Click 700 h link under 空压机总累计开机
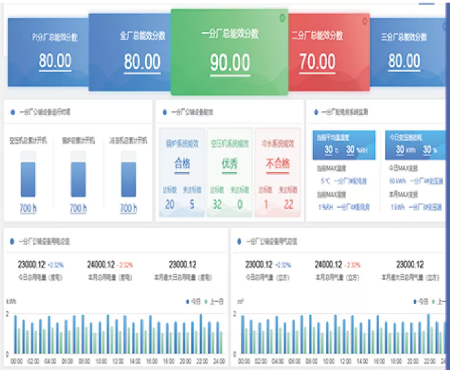The height and width of the screenshot is (374, 450). 28,209
